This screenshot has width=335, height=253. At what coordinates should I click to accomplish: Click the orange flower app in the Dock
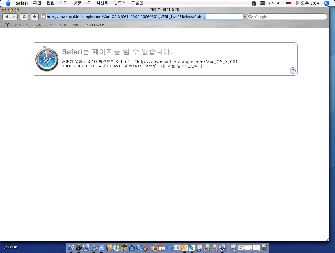coord(184,248)
